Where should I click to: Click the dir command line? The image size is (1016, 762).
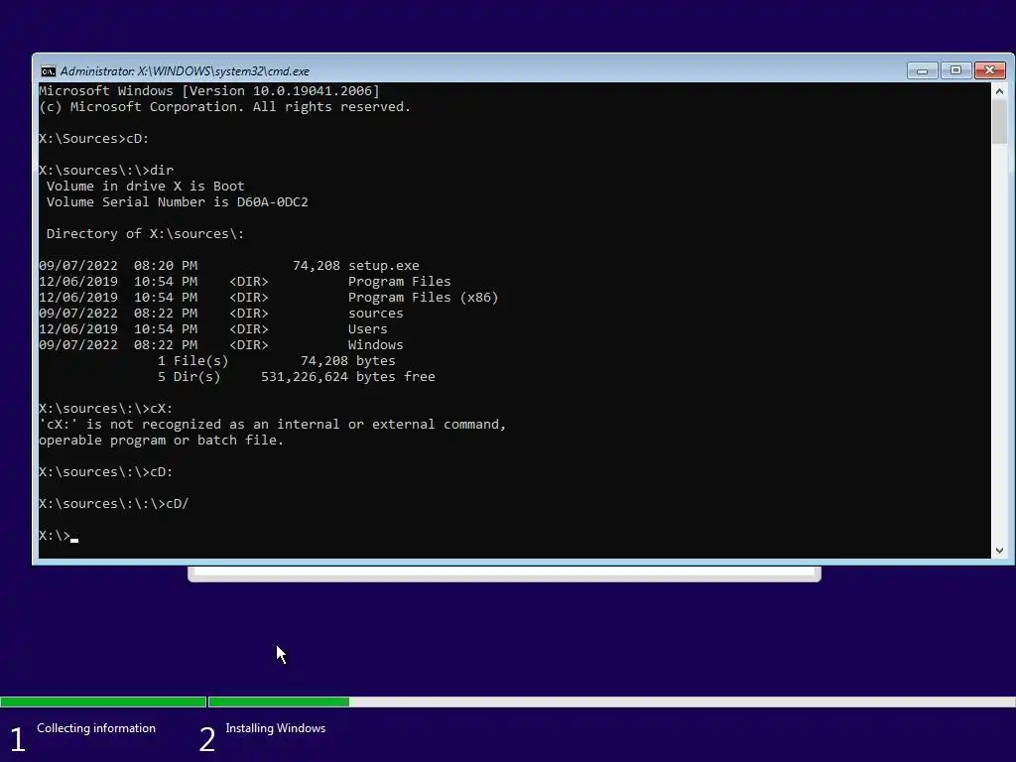point(106,171)
